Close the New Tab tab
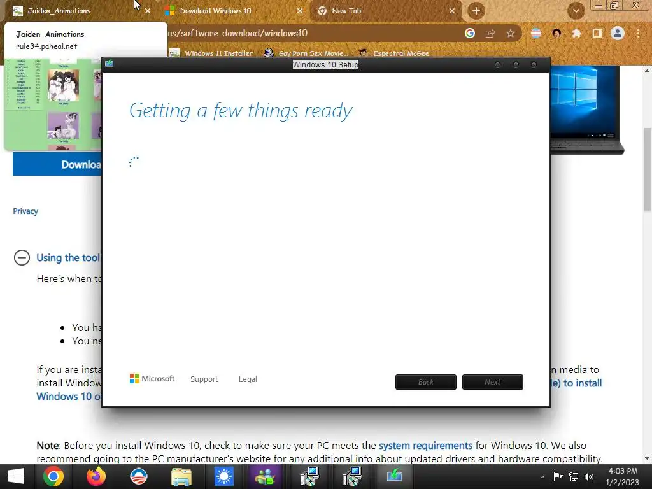Screen dimensions: 652x489 point(451,11)
